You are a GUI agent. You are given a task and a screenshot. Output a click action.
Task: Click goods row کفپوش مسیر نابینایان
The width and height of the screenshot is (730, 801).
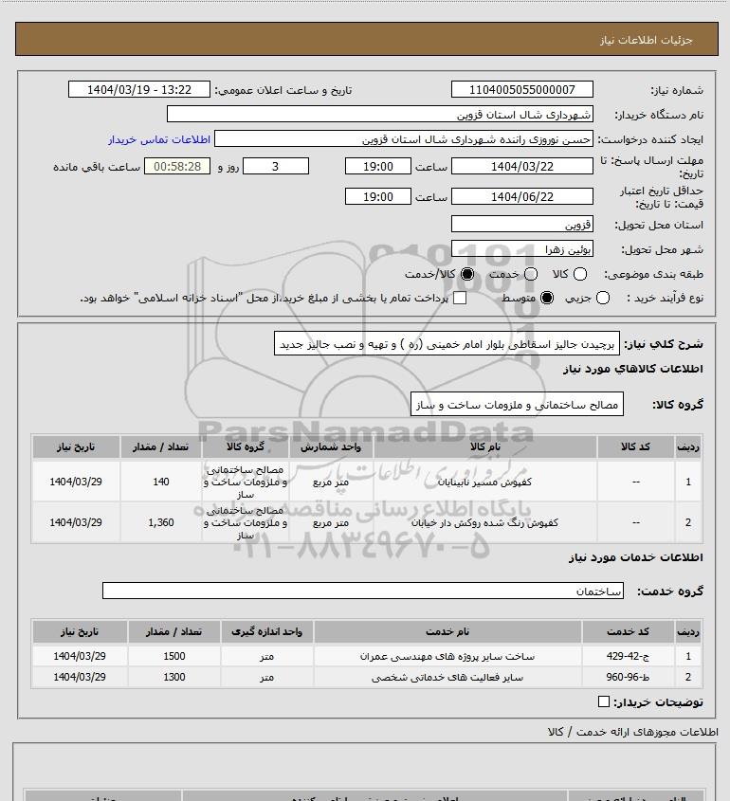point(366,482)
